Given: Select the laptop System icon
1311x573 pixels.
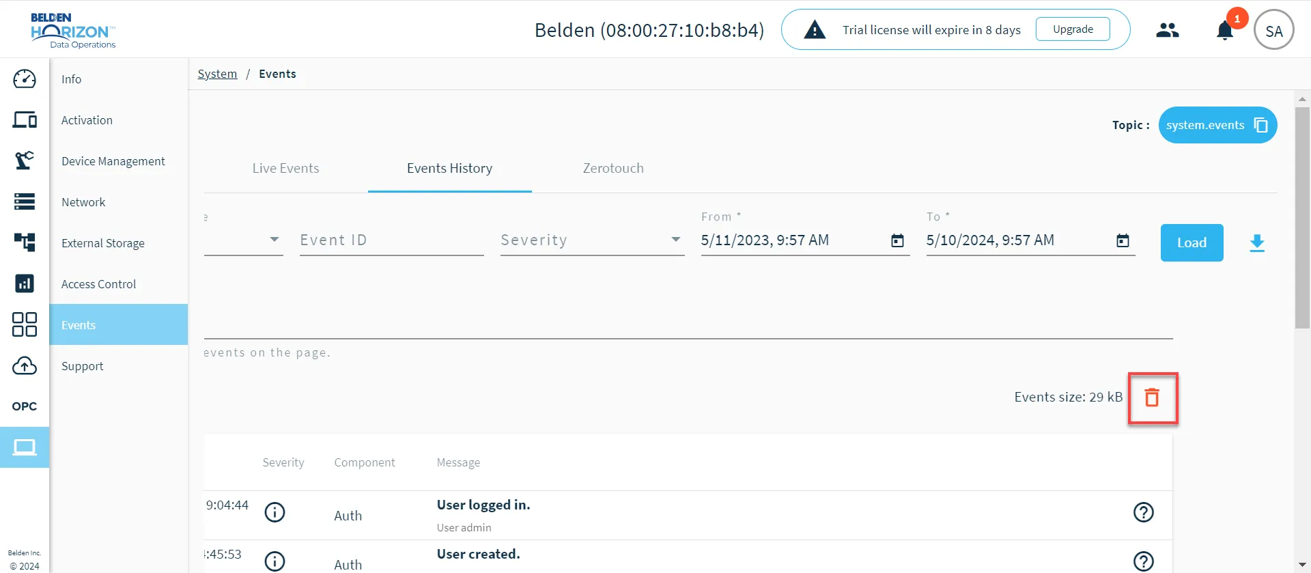Looking at the screenshot, I should [x=25, y=447].
